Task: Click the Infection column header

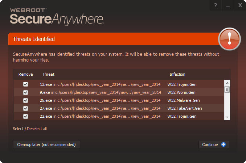Action: [177, 74]
